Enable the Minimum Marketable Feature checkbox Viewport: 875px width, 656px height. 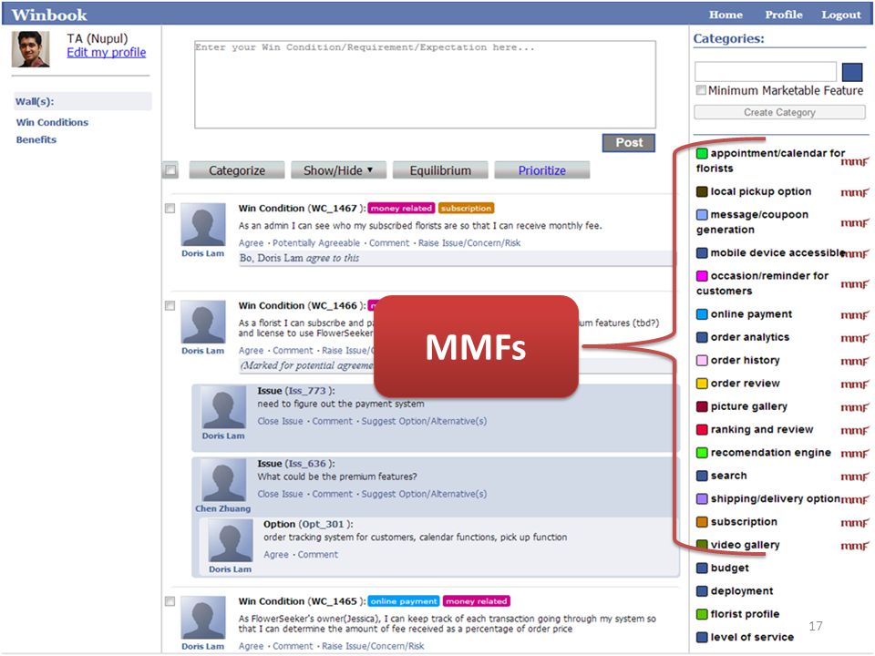pyautogui.click(x=701, y=90)
